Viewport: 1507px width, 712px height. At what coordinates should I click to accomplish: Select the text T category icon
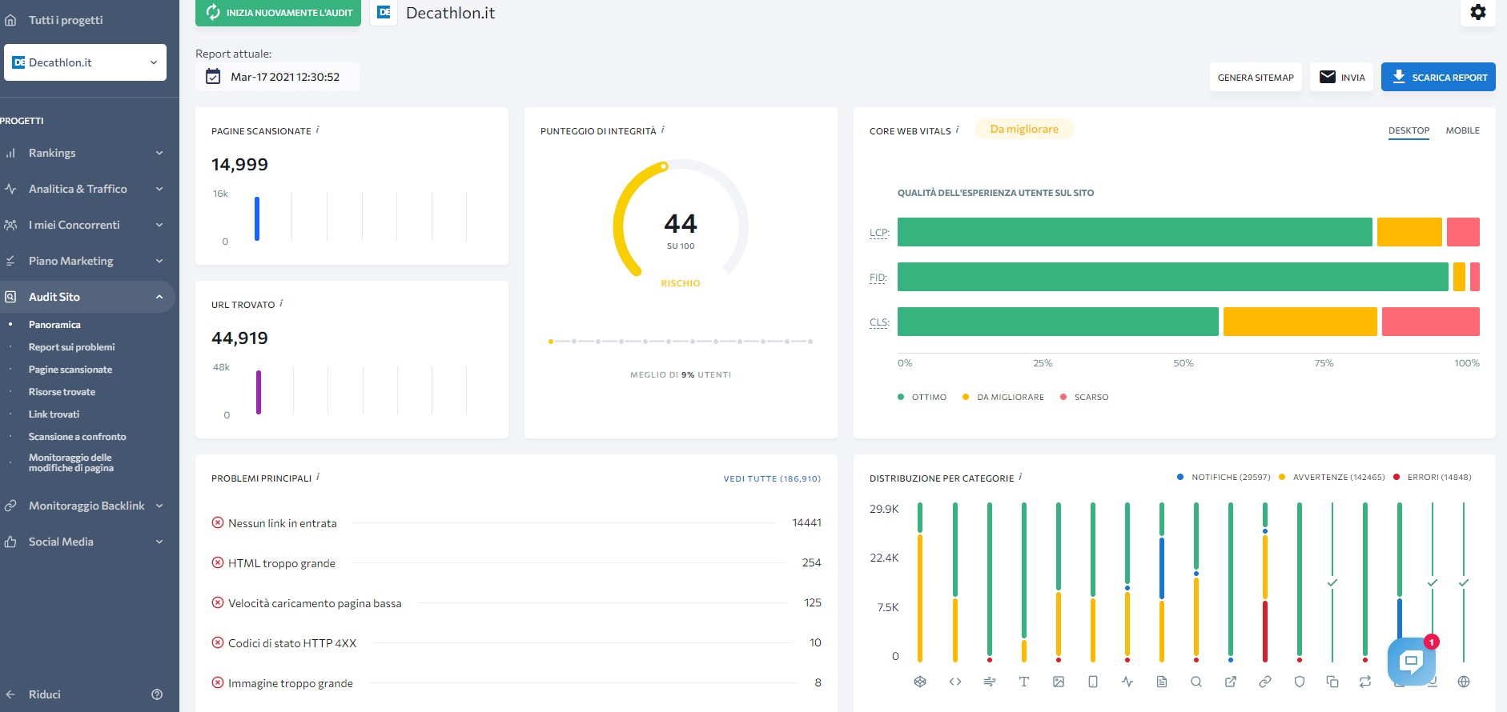click(1024, 682)
